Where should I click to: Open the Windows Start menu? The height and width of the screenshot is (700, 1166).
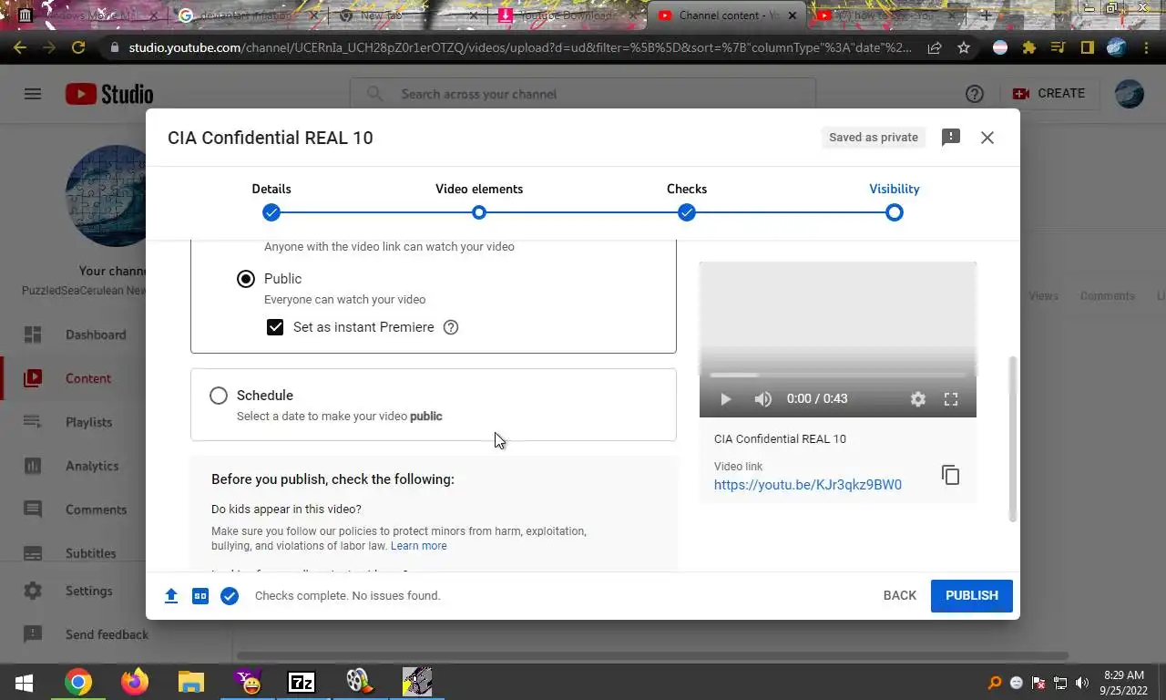[24, 682]
